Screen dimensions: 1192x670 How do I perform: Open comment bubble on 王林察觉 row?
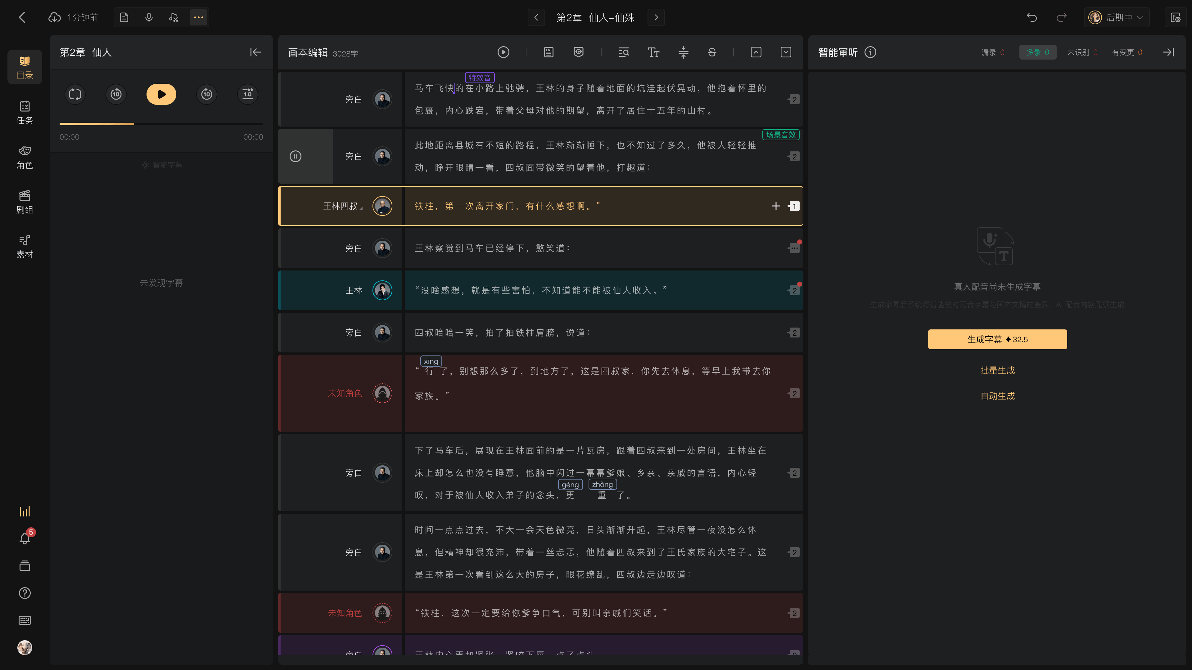coord(794,248)
